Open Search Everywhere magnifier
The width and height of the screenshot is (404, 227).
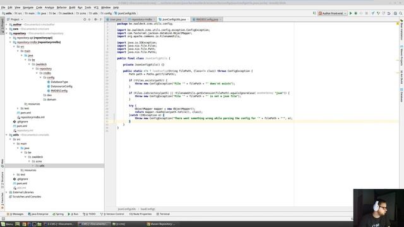401,13
